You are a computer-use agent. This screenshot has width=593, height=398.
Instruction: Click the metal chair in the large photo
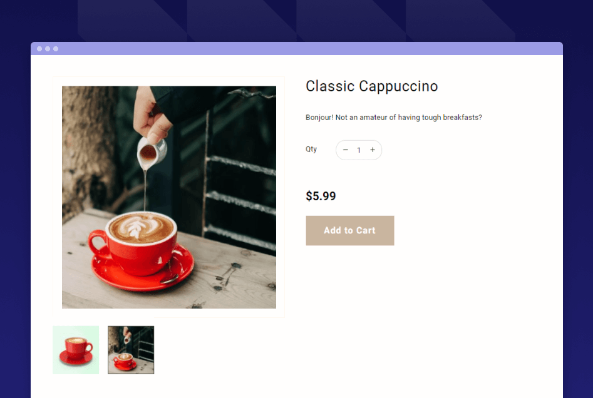pos(240,181)
